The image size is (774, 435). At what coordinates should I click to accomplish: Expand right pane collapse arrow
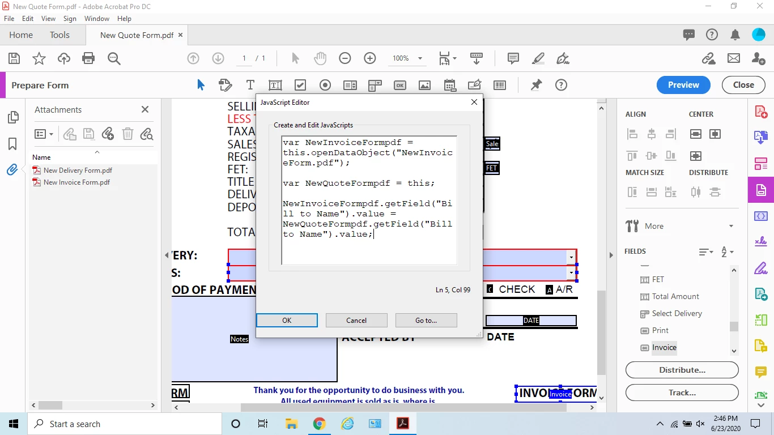pos(611,255)
